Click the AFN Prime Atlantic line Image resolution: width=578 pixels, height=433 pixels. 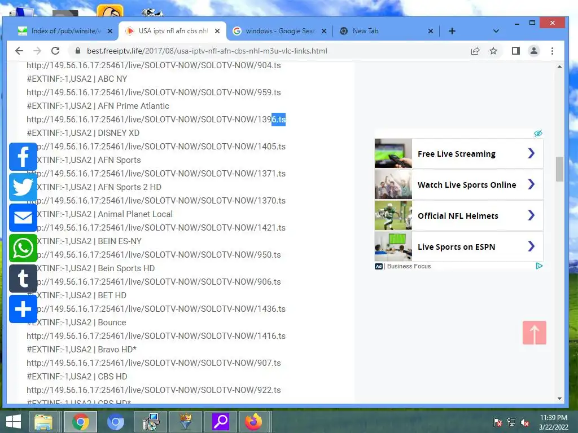pos(98,105)
